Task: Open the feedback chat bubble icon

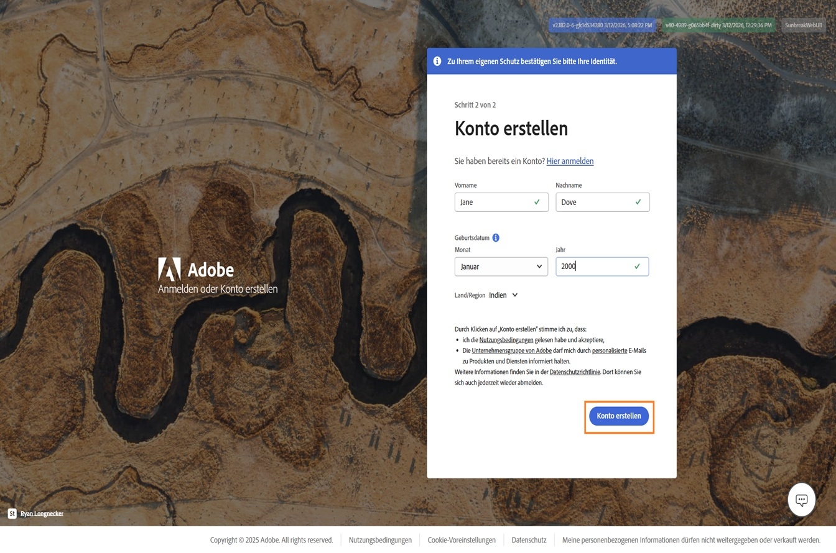Action: [801, 500]
